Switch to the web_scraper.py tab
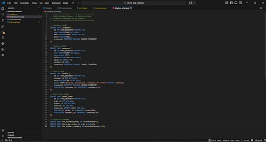This screenshot has height=142, width=266. coord(101,8)
